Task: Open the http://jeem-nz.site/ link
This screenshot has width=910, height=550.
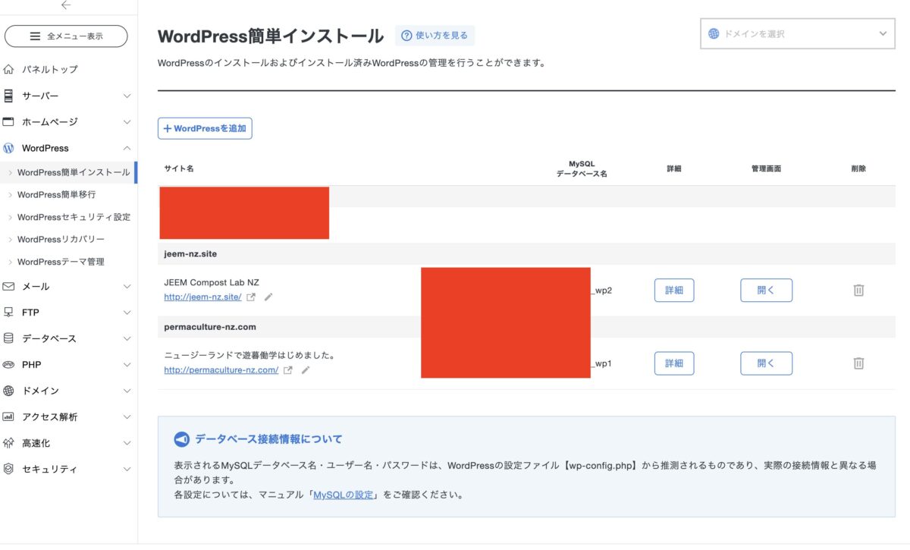Action: pos(202,297)
